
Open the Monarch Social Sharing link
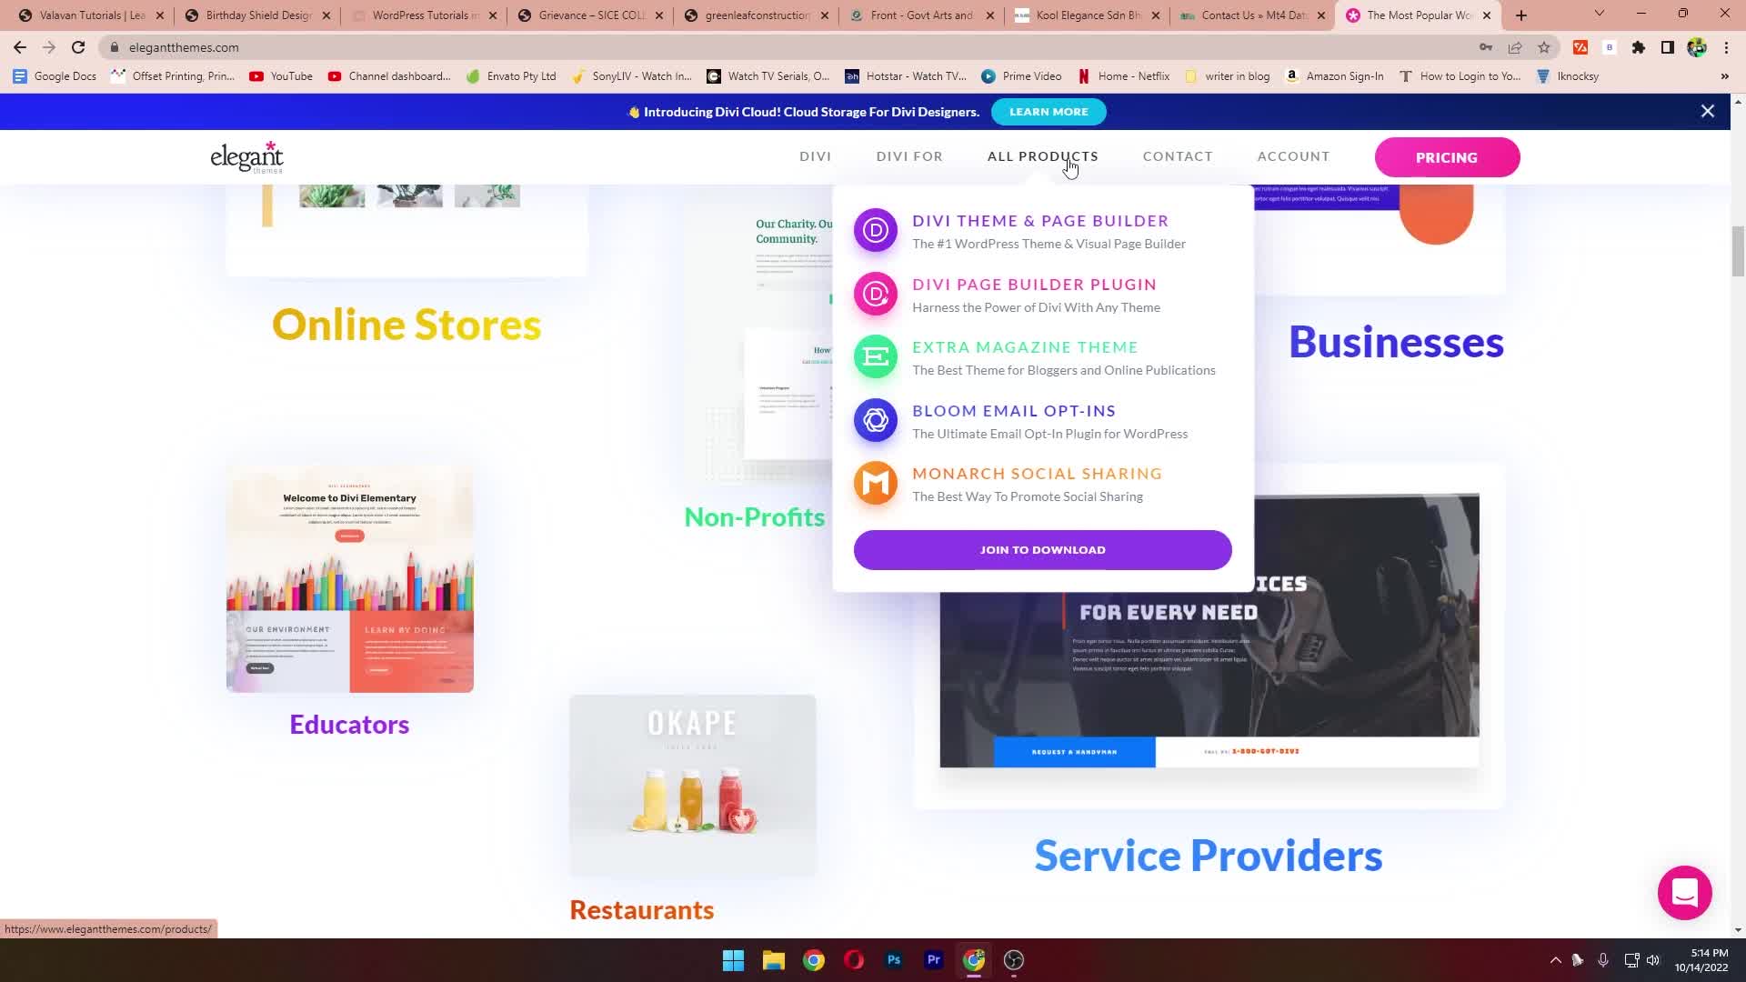[x=1037, y=474]
